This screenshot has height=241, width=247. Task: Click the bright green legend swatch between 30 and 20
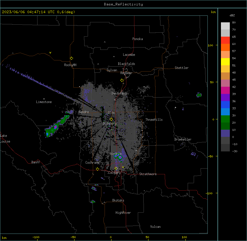point(225,119)
